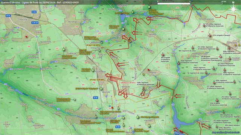
Task: Click the 114e brigade d'infanterie marker
Action: coord(217,100)
